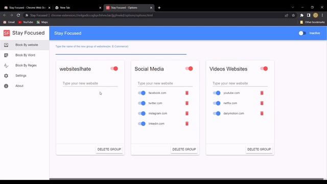The image size is (327, 184).
Task: Delete the Videos Websites group
Action: coord(259,149)
